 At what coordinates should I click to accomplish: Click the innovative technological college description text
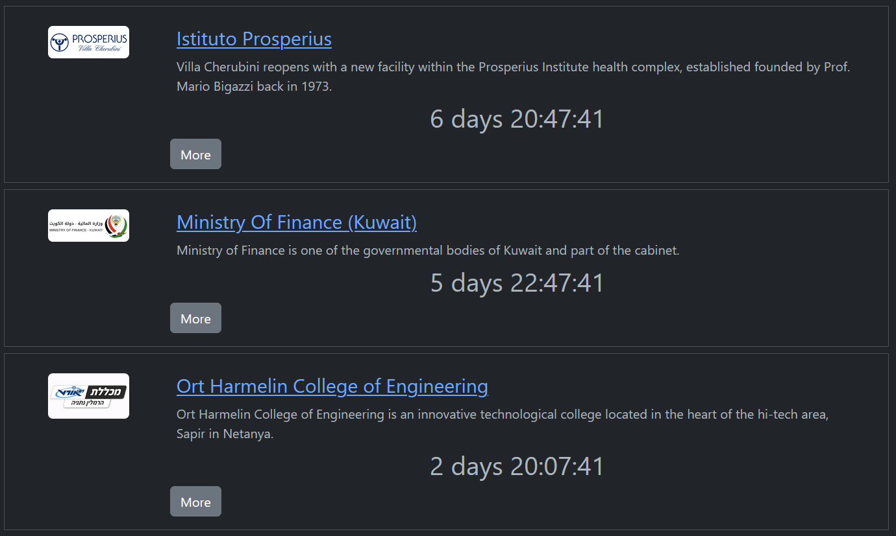tap(502, 415)
